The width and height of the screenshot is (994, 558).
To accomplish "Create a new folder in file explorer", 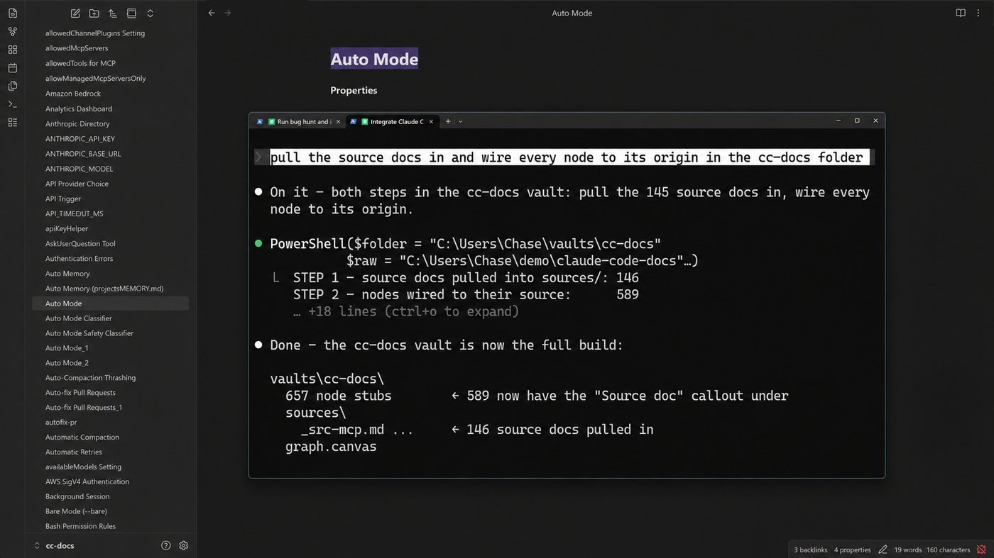I will coord(94,13).
